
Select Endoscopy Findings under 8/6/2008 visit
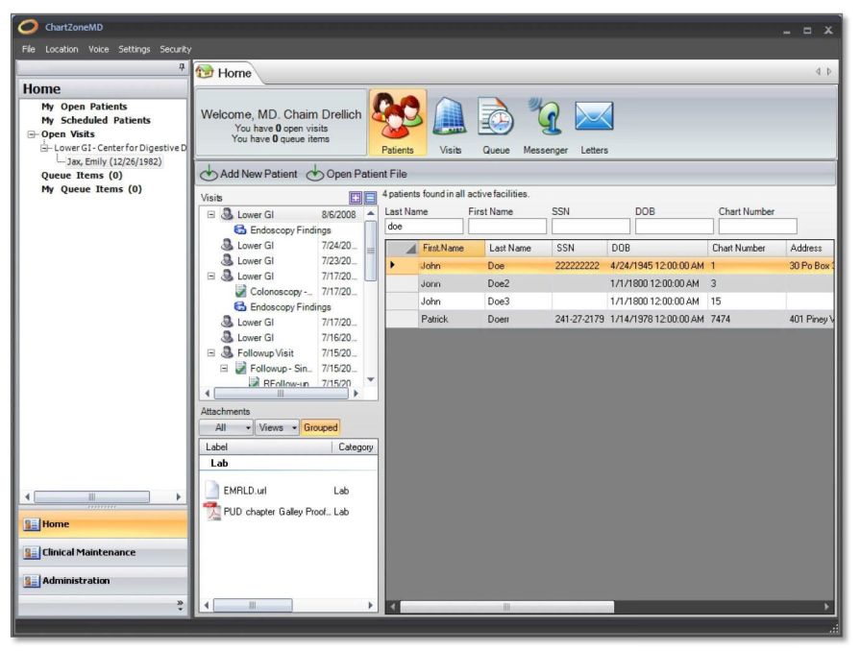283,230
